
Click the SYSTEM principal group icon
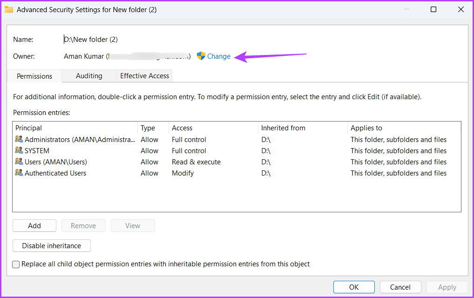point(19,150)
